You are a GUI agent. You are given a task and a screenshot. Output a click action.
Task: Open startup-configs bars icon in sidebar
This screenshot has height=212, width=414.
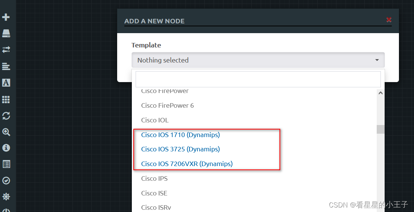pyautogui.click(x=6, y=66)
